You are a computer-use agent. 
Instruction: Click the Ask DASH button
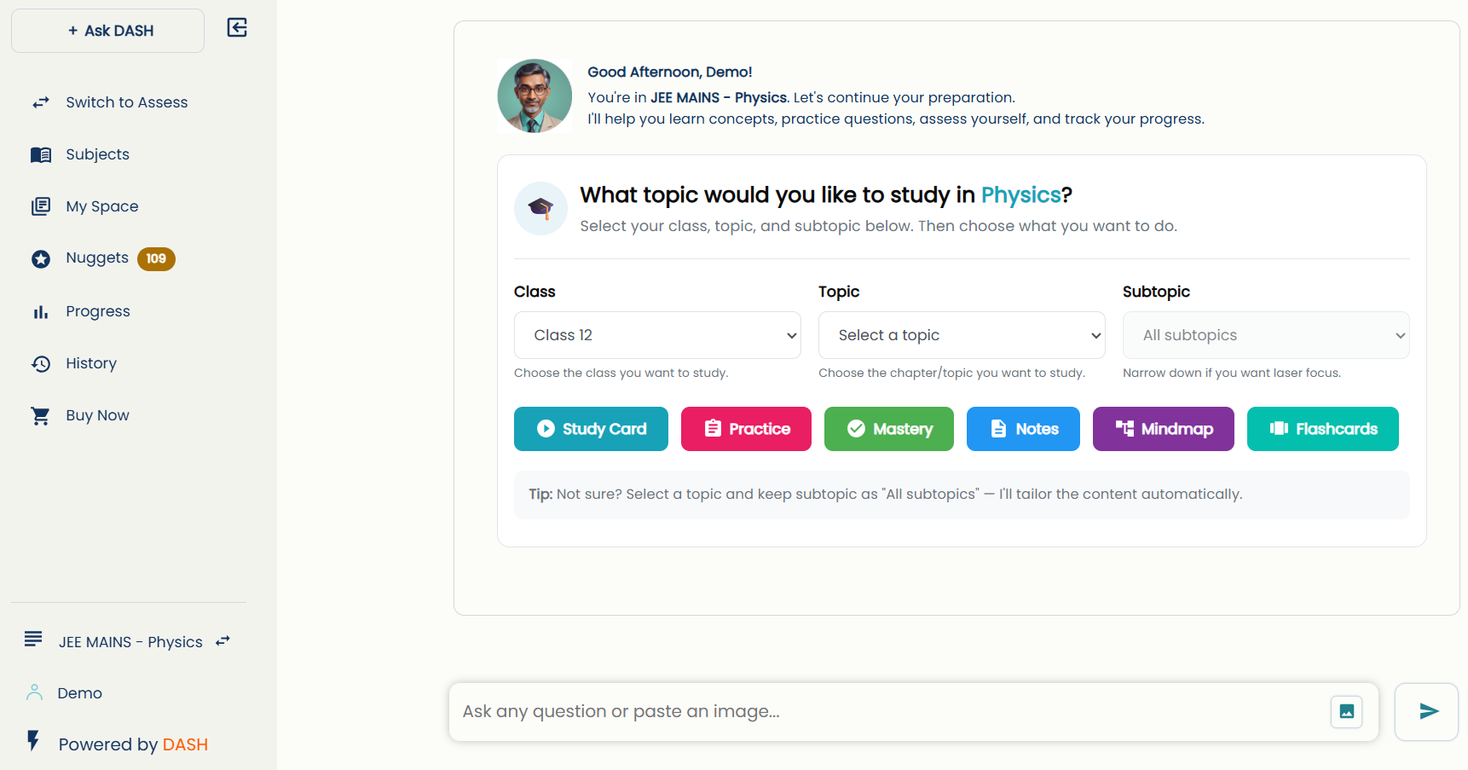(x=108, y=31)
